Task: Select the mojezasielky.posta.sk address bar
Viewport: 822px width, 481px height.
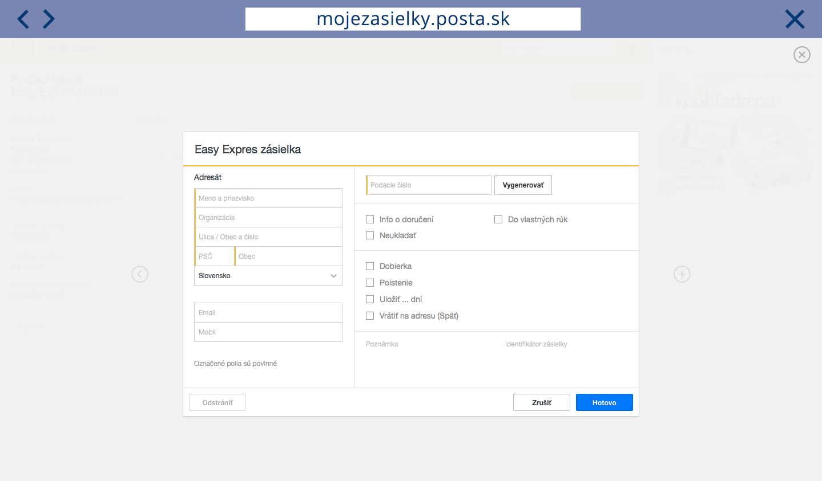Action: click(x=413, y=19)
